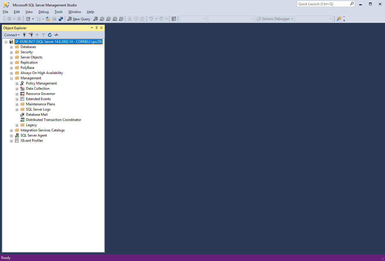Image resolution: width=385 pixels, height=261 pixels.
Task: Click the Activity Monitor pulse icon in Object Explorer
Action: pos(56,35)
